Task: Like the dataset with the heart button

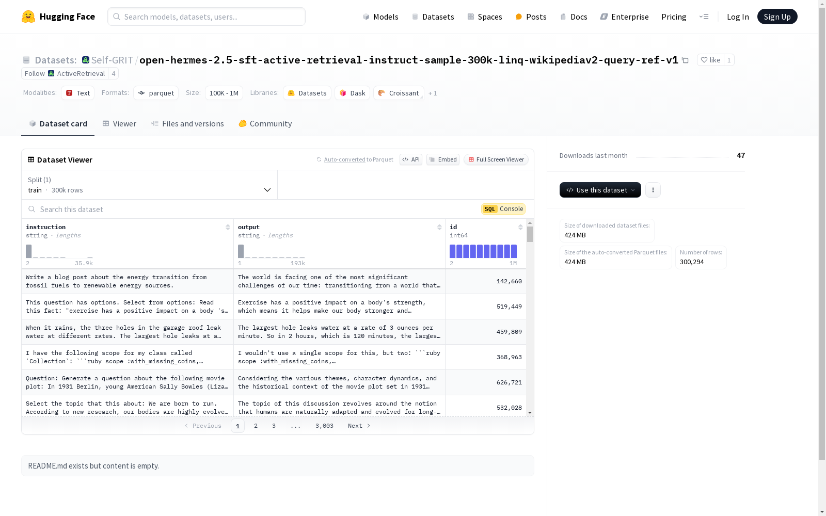Action: [710, 60]
